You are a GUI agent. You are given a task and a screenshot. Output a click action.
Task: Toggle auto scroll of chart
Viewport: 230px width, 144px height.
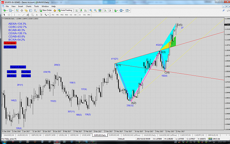(105, 10)
